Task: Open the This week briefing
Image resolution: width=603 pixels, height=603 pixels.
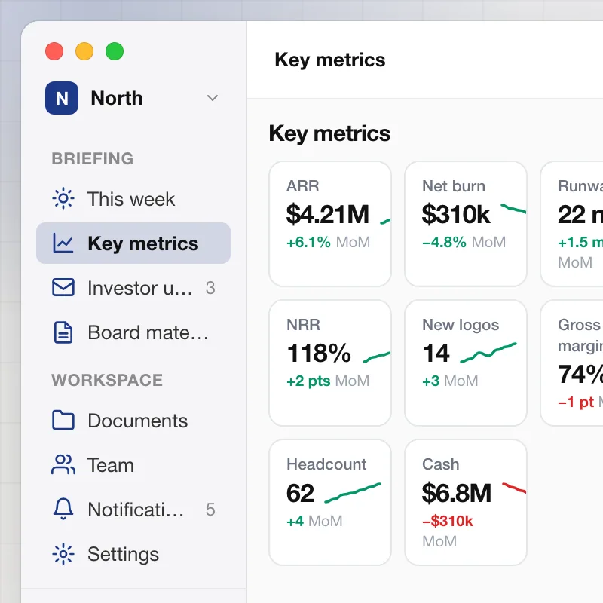Action: point(133,199)
